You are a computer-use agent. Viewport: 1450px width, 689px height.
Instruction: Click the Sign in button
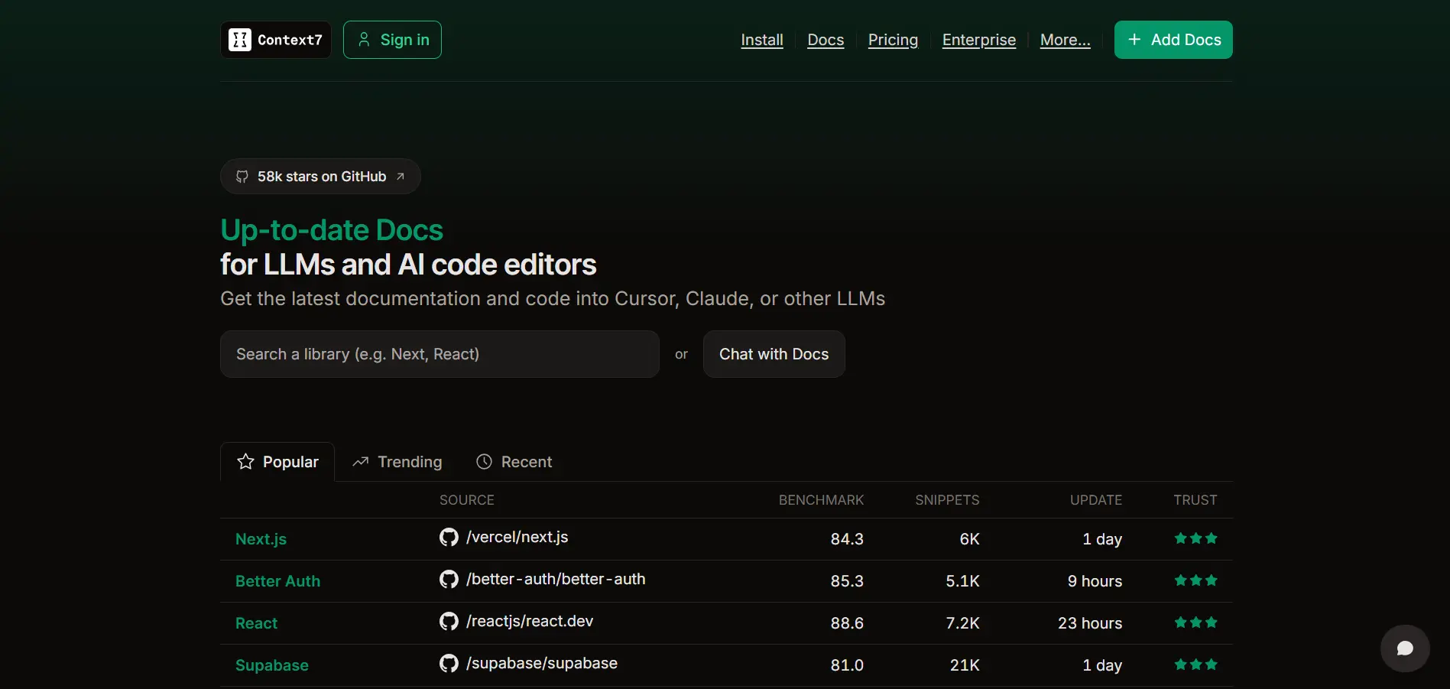point(392,40)
